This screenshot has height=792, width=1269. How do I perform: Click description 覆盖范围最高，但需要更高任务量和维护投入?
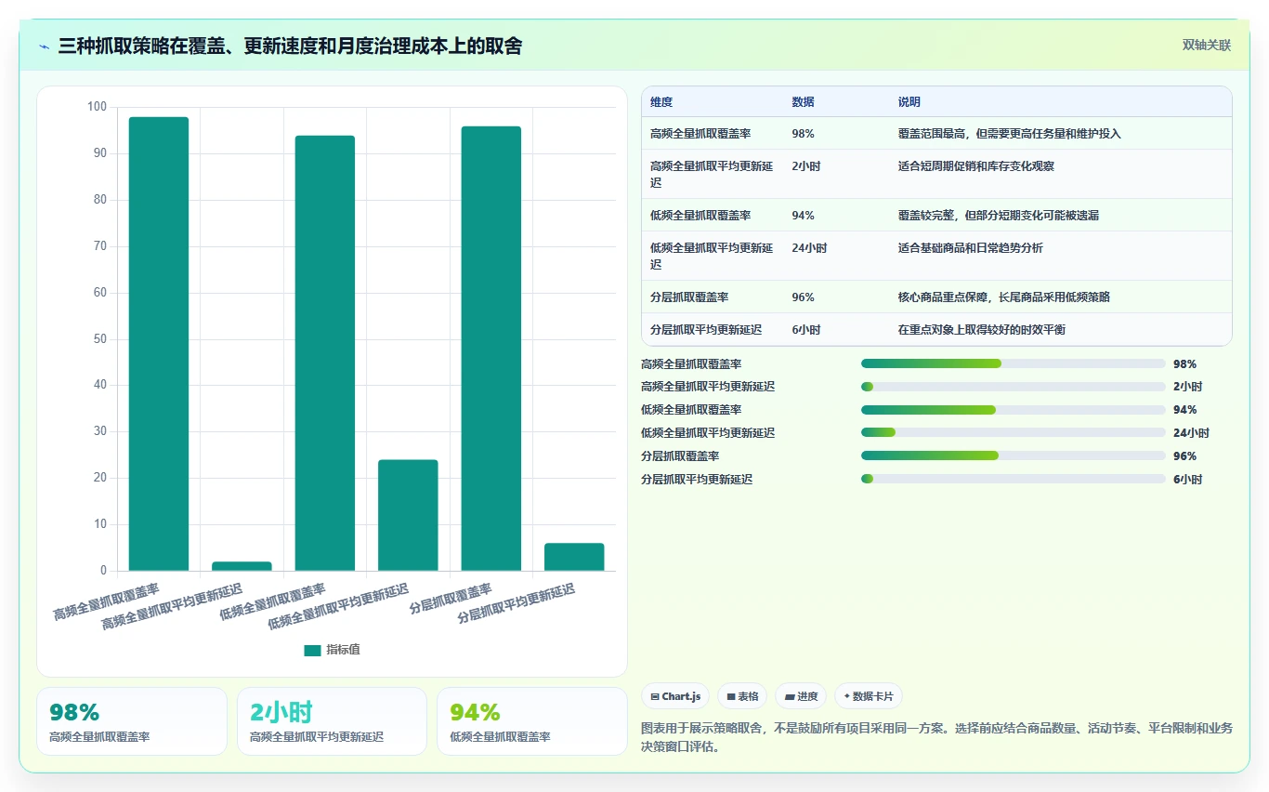coord(1009,134)
